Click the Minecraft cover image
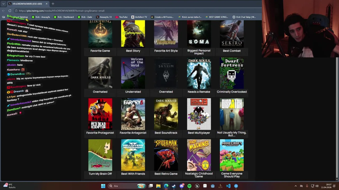Screen dimensions: 339x190 coord(232,155)
